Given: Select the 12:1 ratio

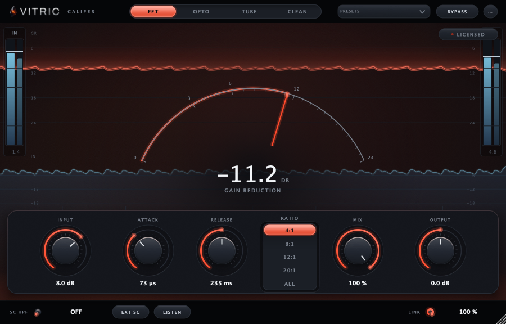Looking at the screenshot, I should [290, 257].
